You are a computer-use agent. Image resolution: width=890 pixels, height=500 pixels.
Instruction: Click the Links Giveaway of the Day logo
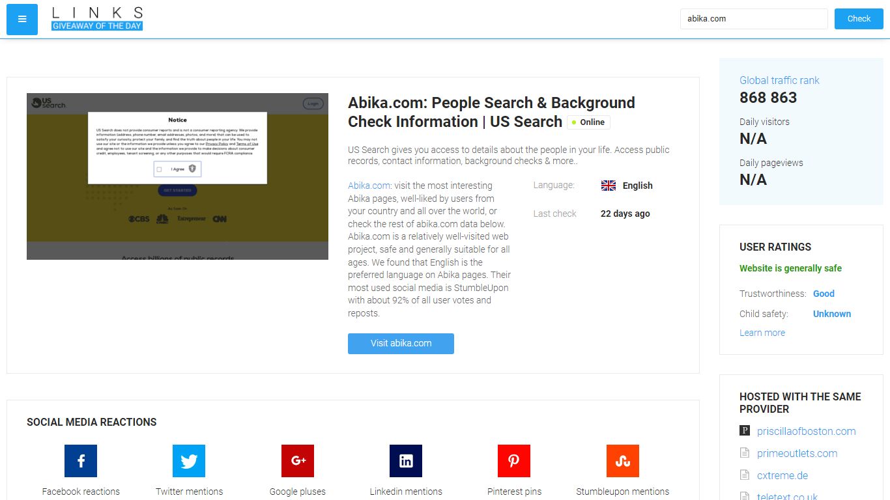(x=97, y=19)
